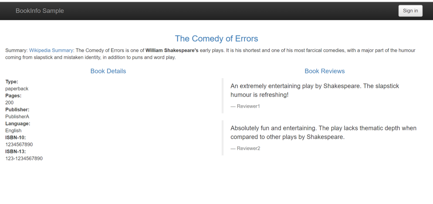Click the Summary label text

16,50
